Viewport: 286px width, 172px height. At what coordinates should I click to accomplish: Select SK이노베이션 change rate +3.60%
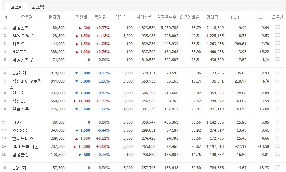coord(103,146)
